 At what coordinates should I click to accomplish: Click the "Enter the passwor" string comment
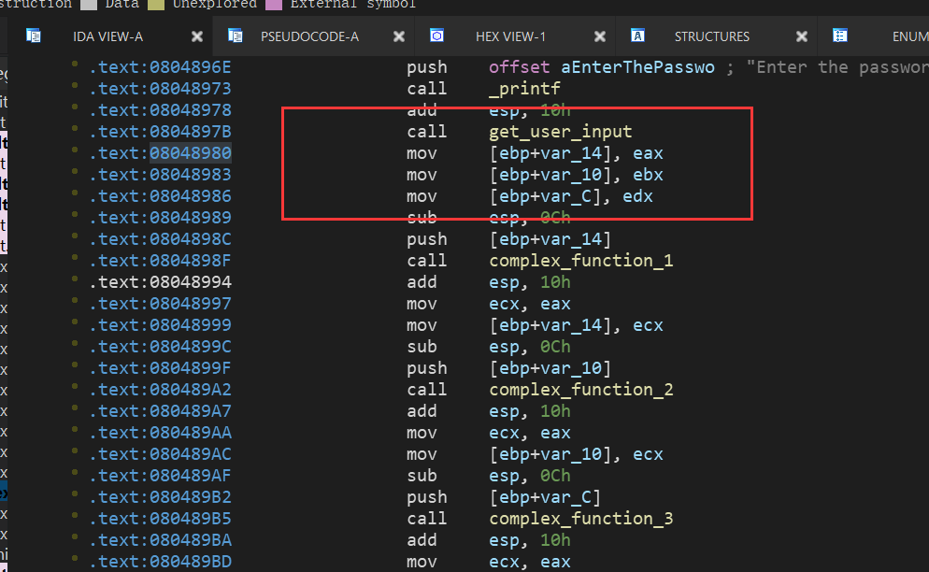(837, 67)
